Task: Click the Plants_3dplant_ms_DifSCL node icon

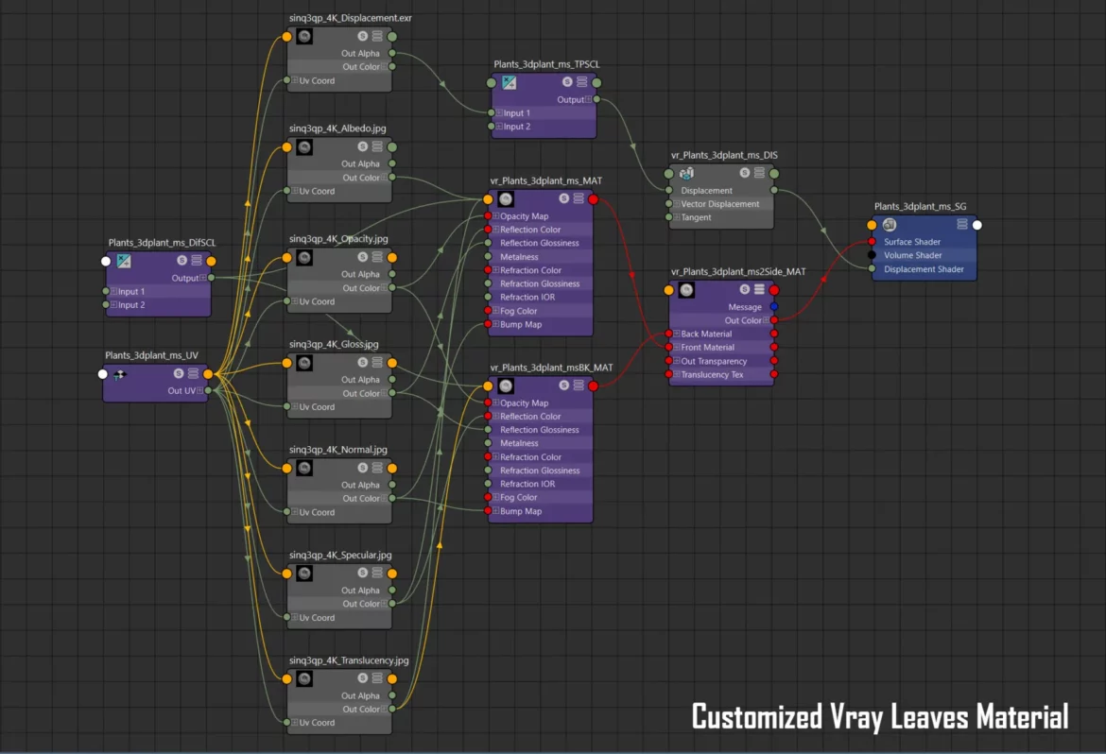Action: tap(124, 262)
